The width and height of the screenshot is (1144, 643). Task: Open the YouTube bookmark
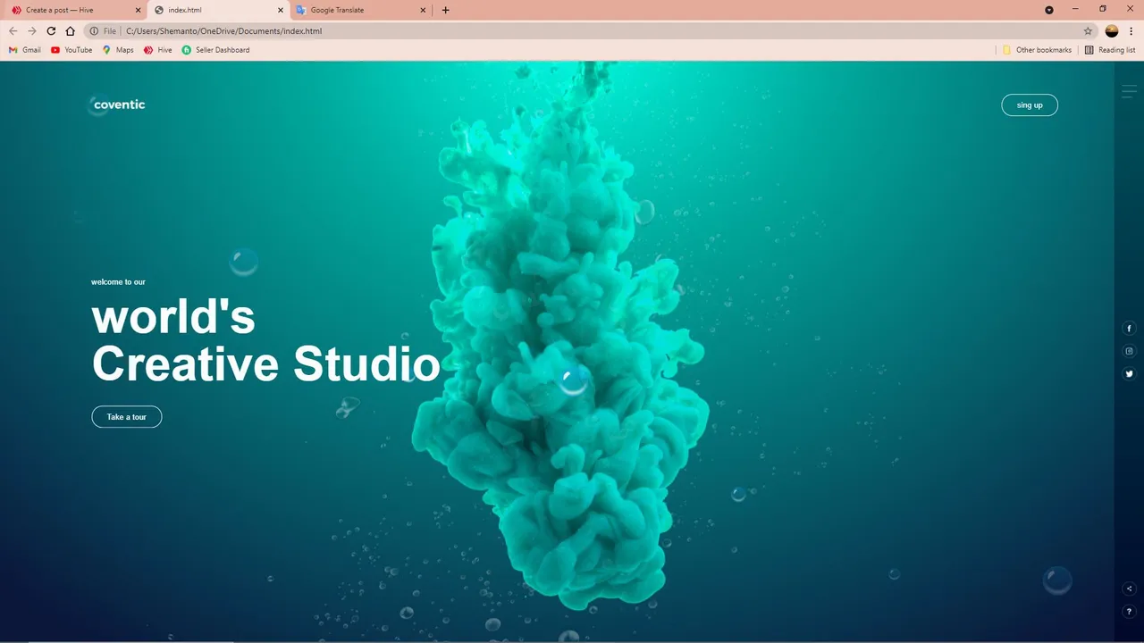(71, 50)
